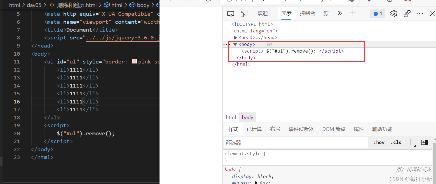
Task: Open DevTools settings gear
Action: (394, 14)
